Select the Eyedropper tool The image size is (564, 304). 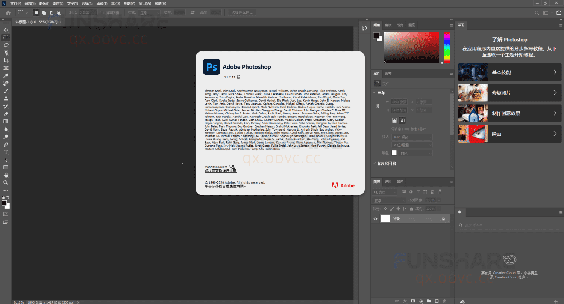point(6,75)
